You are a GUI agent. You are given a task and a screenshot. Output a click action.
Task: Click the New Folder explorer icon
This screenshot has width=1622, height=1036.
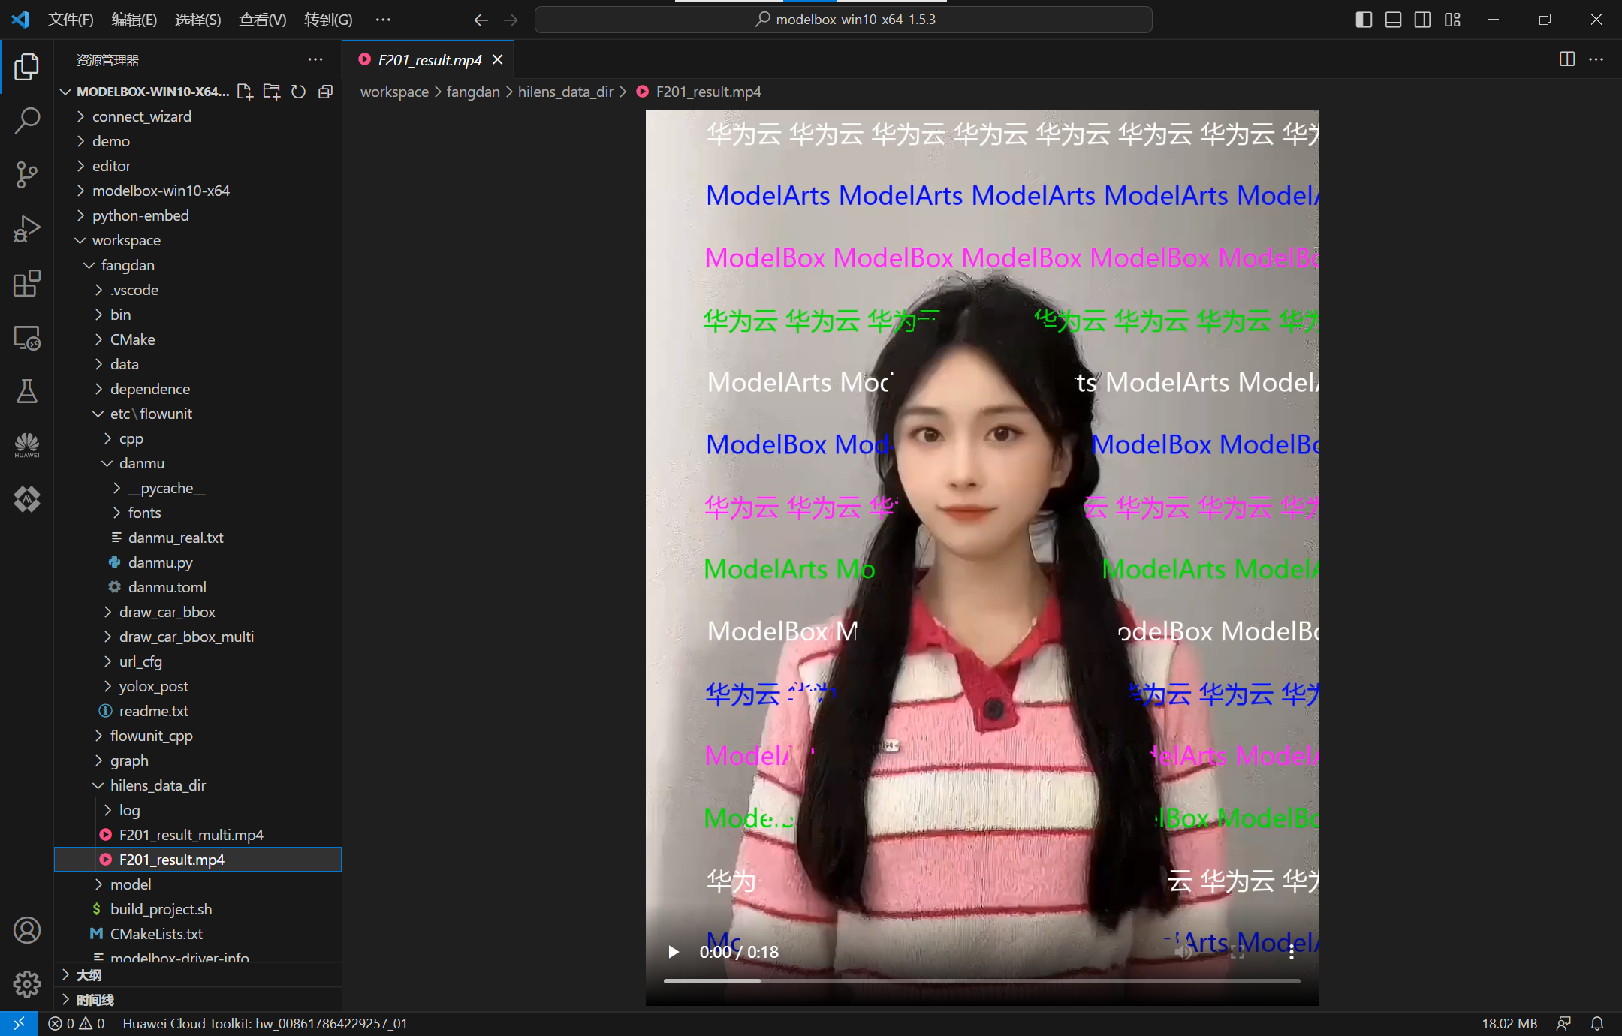tap(271, 92)
